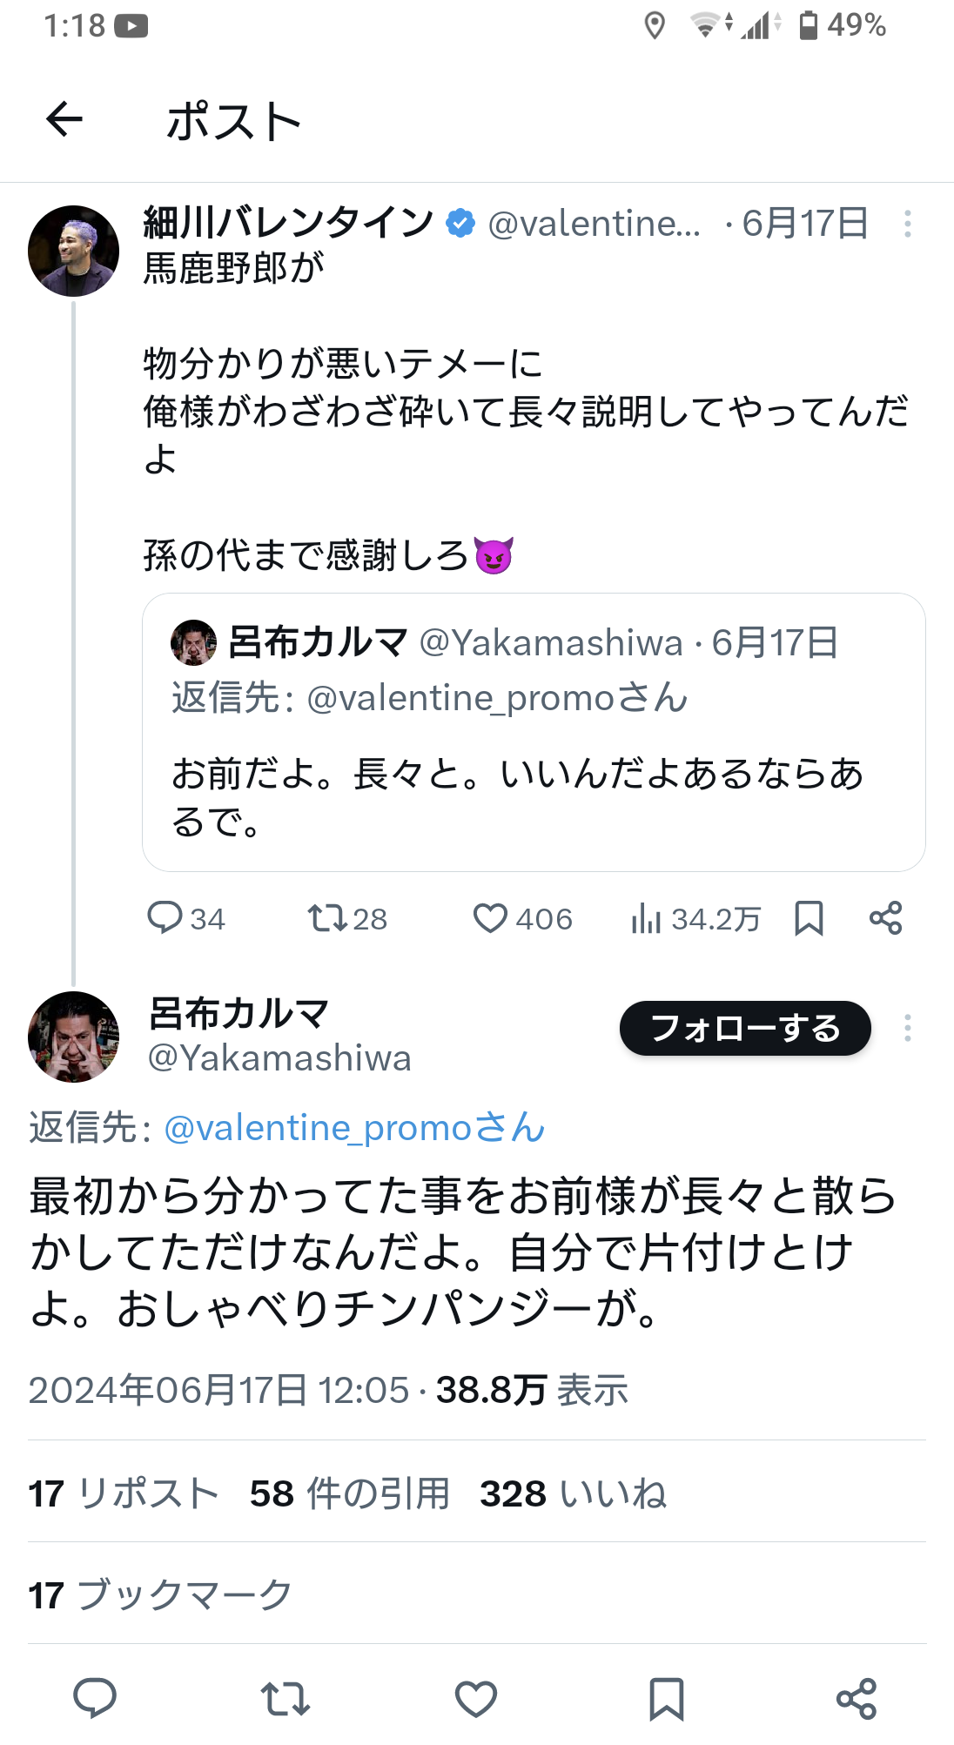This screenshot has width=954, height=1745.
Task: Open more options for 呂布カルマ's post
Action: [x=908, y=1028]
